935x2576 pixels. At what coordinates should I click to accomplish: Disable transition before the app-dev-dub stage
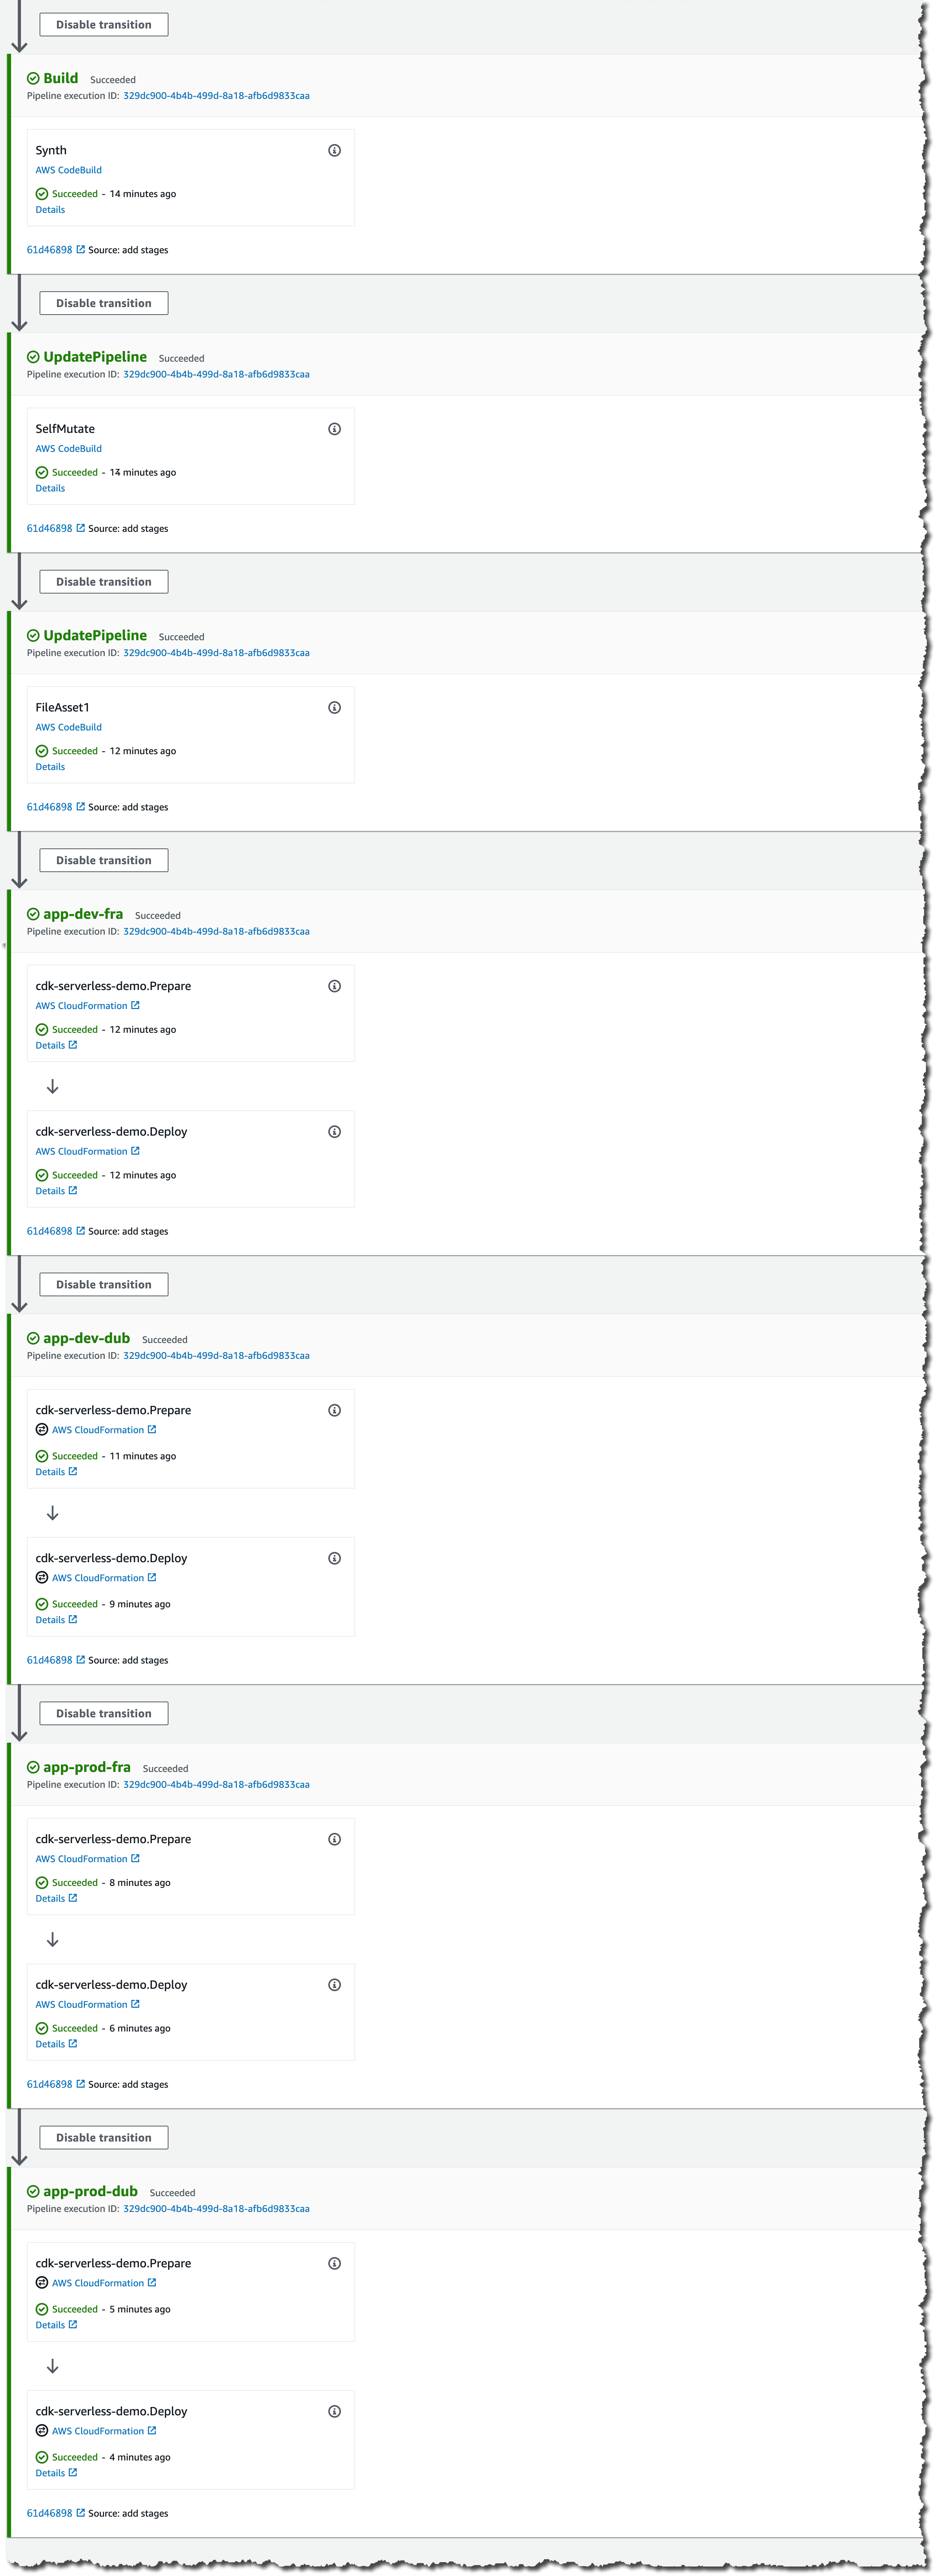click(x=104, y=1284)
